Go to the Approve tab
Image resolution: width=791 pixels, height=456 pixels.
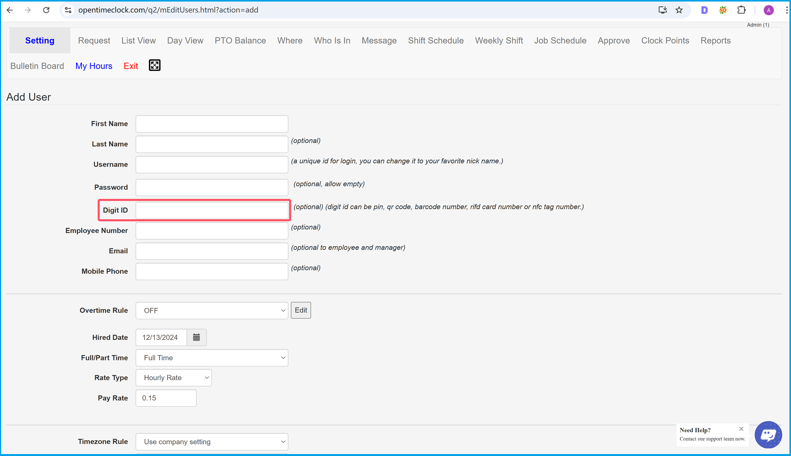pos(614,41)
